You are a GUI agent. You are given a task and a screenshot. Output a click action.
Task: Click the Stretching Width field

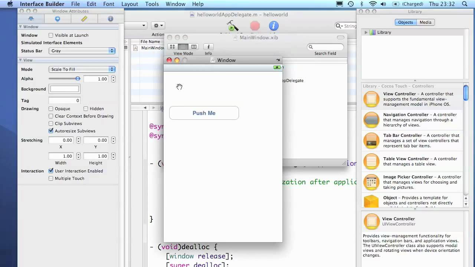point(61,156)
